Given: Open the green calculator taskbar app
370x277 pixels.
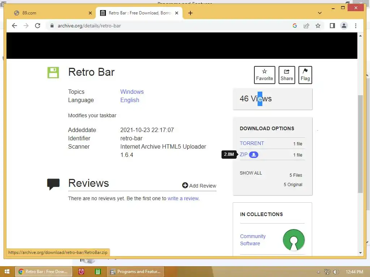Looking at the screenshot, I should pyautogui.click(x=98, y=272).
